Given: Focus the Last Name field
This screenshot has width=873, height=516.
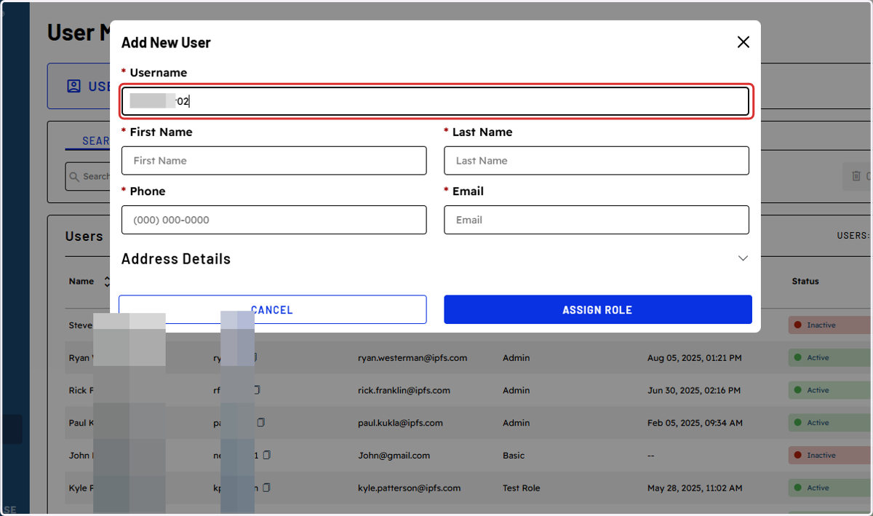Looking at the screenshot, I should point(597,161).
